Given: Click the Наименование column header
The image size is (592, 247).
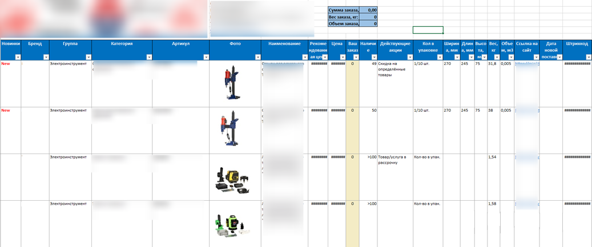Looking at the screenshot, I should point(284,44).
